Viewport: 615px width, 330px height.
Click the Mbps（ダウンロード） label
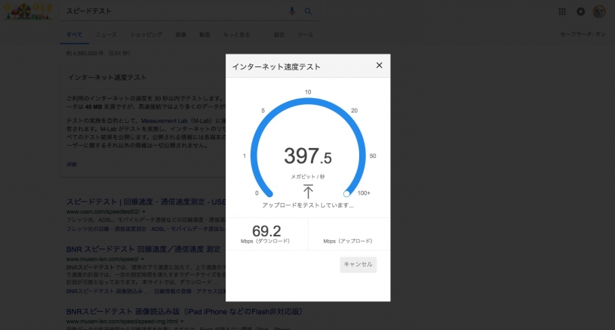click(265, 241)
